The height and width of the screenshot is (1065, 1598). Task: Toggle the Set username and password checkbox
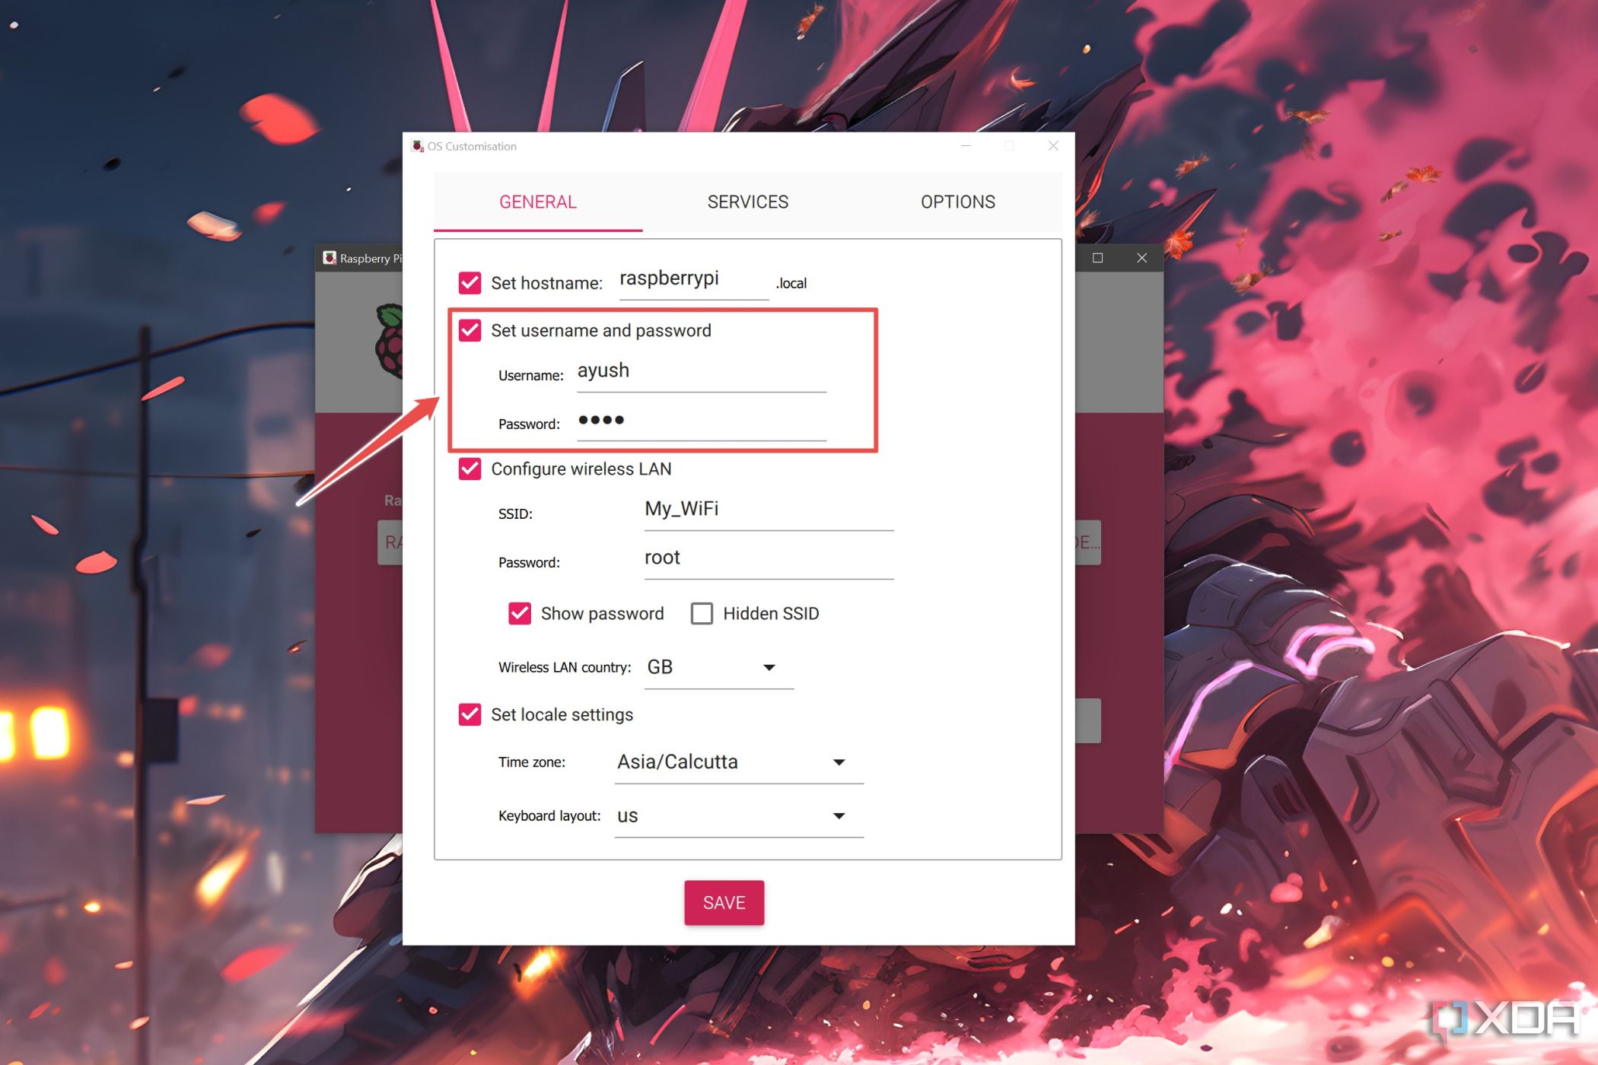(471, 330)
